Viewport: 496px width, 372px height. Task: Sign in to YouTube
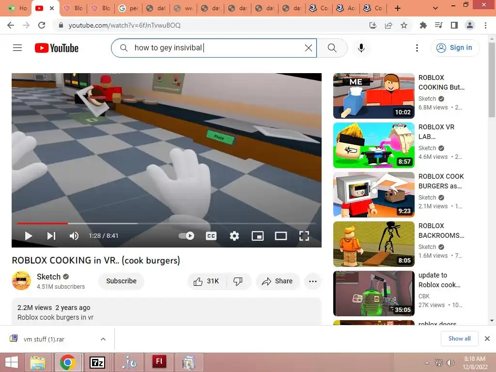click(x=455, y=48)
